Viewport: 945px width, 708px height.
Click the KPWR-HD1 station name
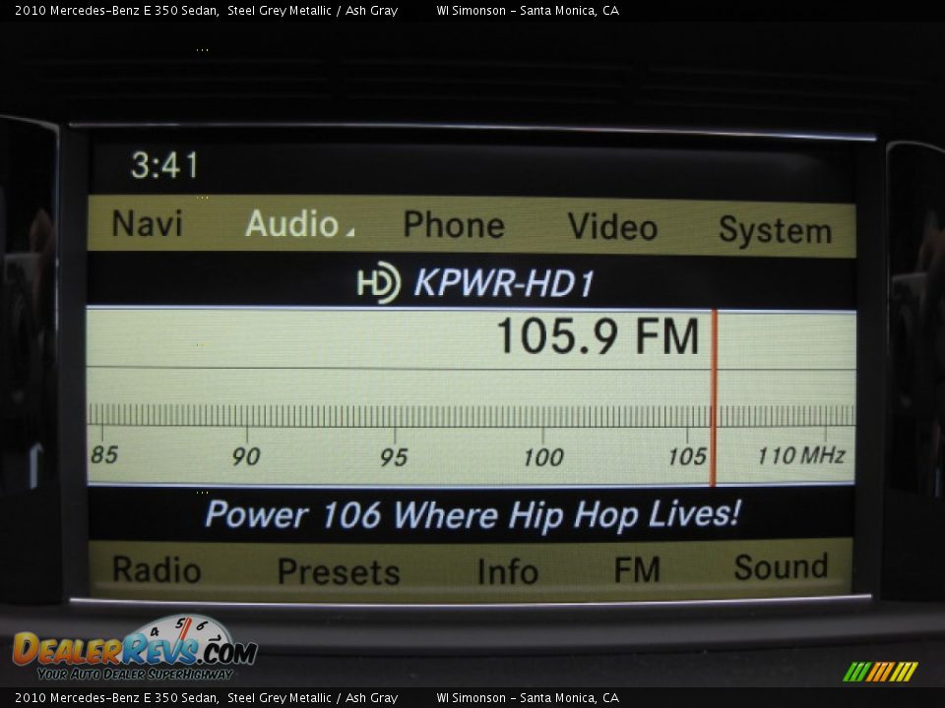504,283
